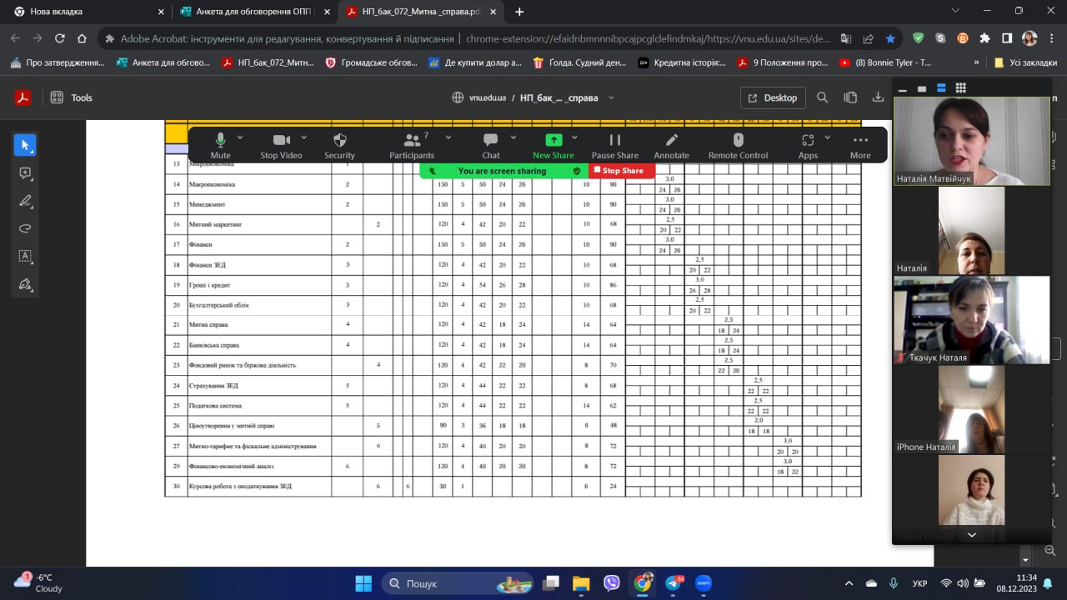1067x600 pixels.
Task: Click the search magnifier in Acrobat header
Action: point(822,97)
